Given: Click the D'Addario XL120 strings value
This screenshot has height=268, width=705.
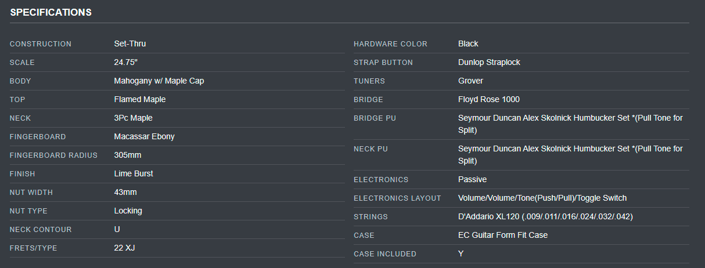Looking at the screenshot, I should [545, 216].
